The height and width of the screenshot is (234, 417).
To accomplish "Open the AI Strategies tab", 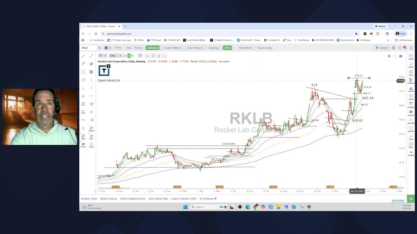I will click(x=208, y=199).
